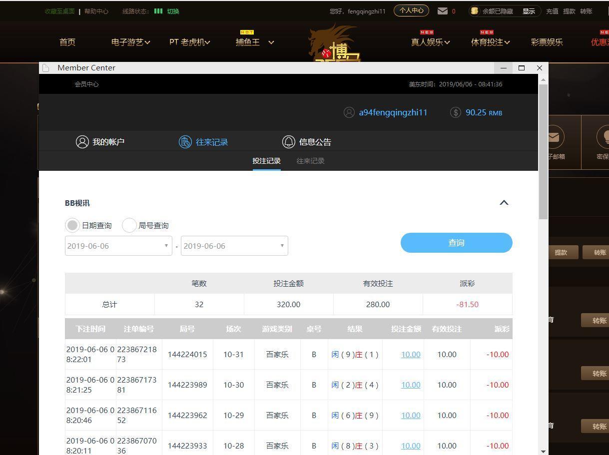609x455 pixels.
Task: Open bet amount 10.00 link for 场次 10-30
Action: click(x=411, y=385)
